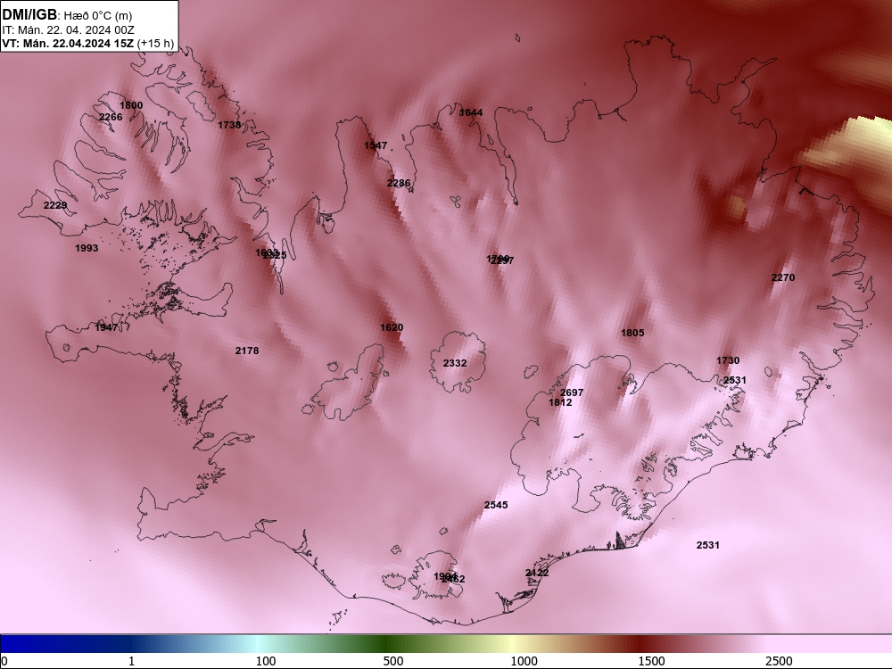The image size is (892, 669).
Task: Select the 1738 value label
Action: coord(229,125)
